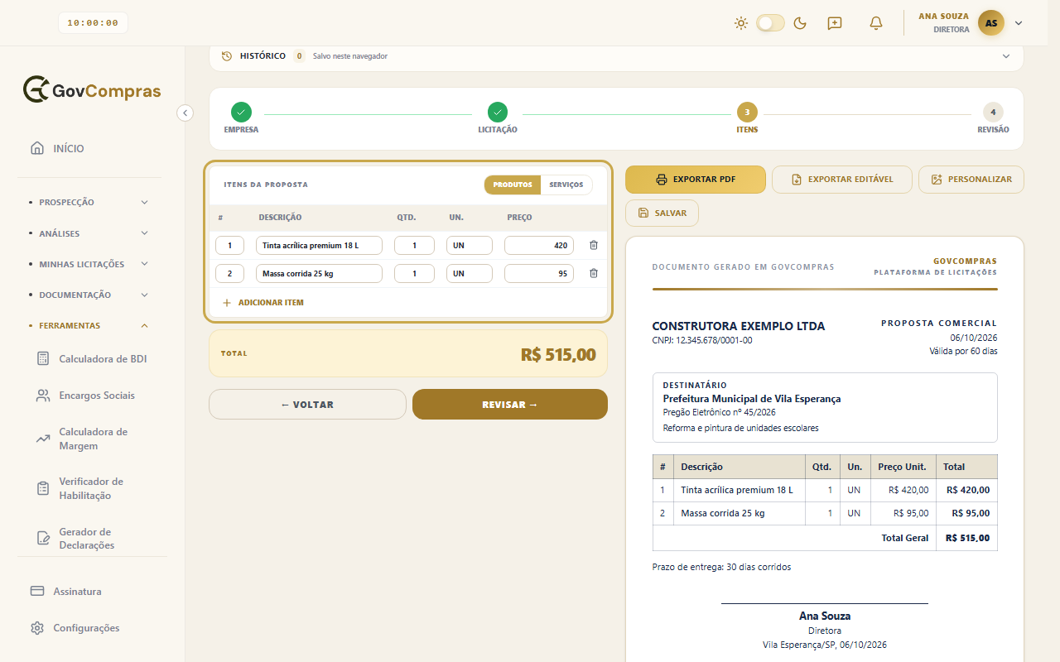Image resolution: width=1060 pixels, height=662 pixels.
Task: Click the moon dark-mode icon
Action: (800, 23)
